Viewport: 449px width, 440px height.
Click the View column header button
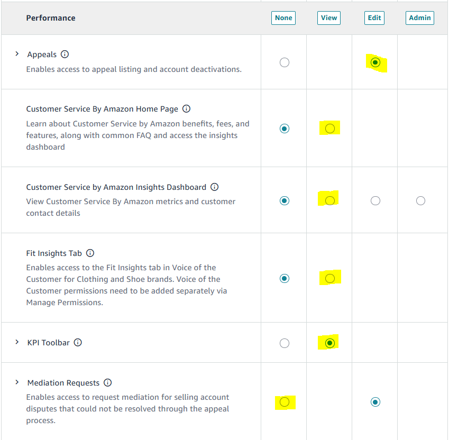[329, 18]
